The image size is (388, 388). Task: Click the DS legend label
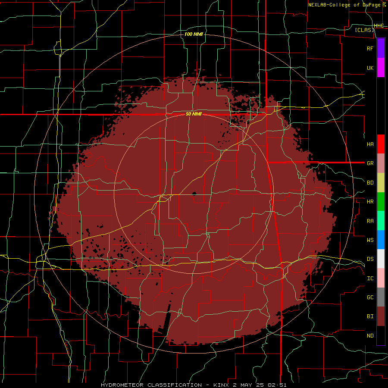tap(370, 259)
